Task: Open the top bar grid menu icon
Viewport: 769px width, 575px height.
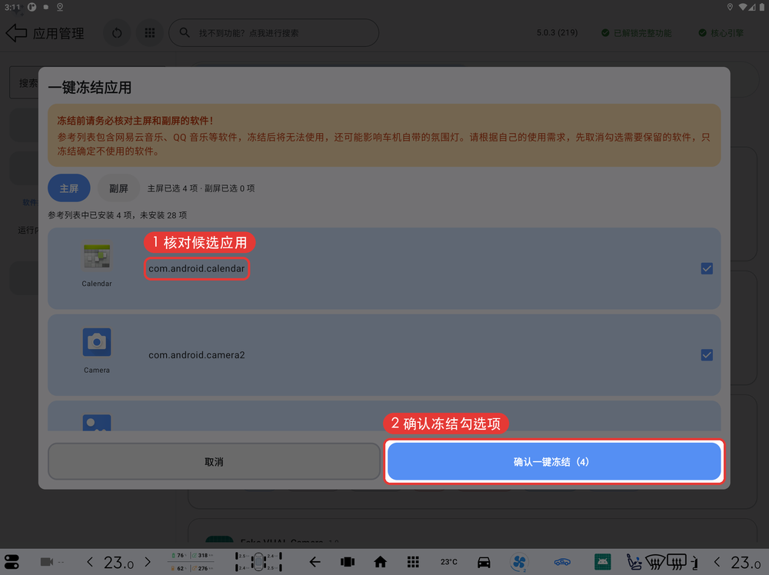Action: tap(150, 33)
